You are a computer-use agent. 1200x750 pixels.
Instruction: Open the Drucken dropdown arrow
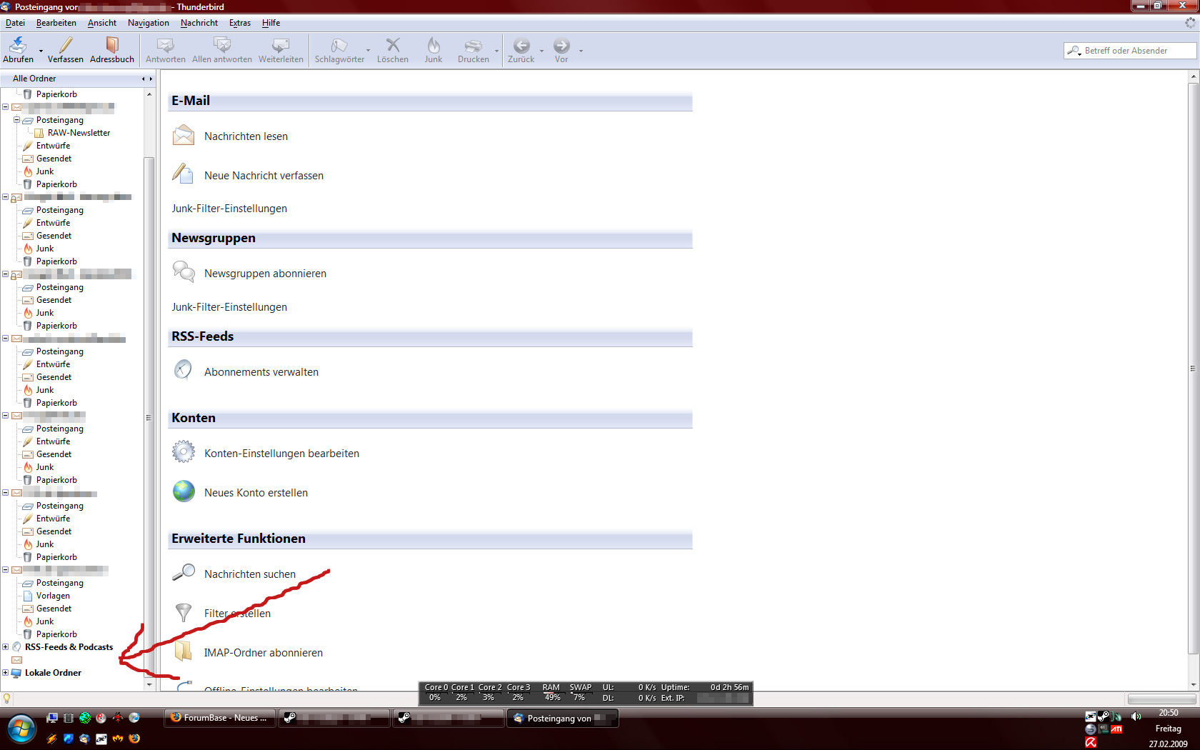click(496, 51)
